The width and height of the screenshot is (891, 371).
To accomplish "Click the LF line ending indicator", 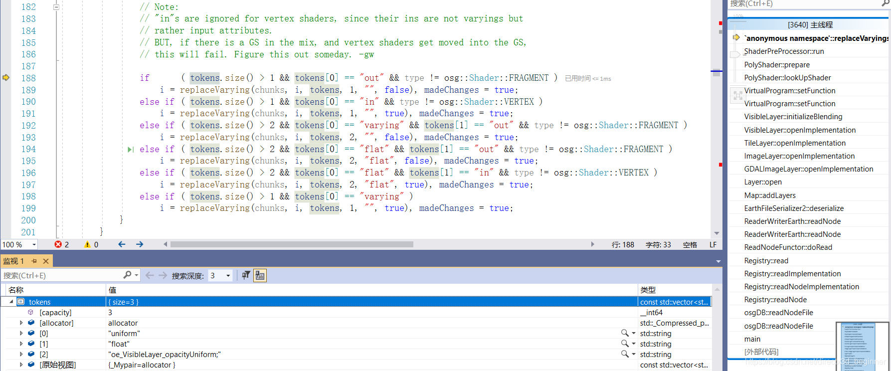I will point(713,245).
